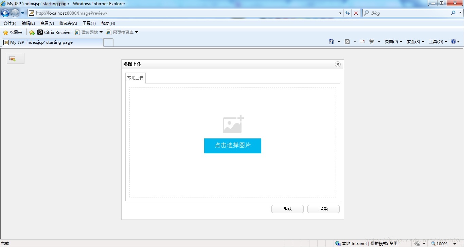464x247 pixels.
Task: Open the search provider dropdown arrow
Action: point(460,13)
